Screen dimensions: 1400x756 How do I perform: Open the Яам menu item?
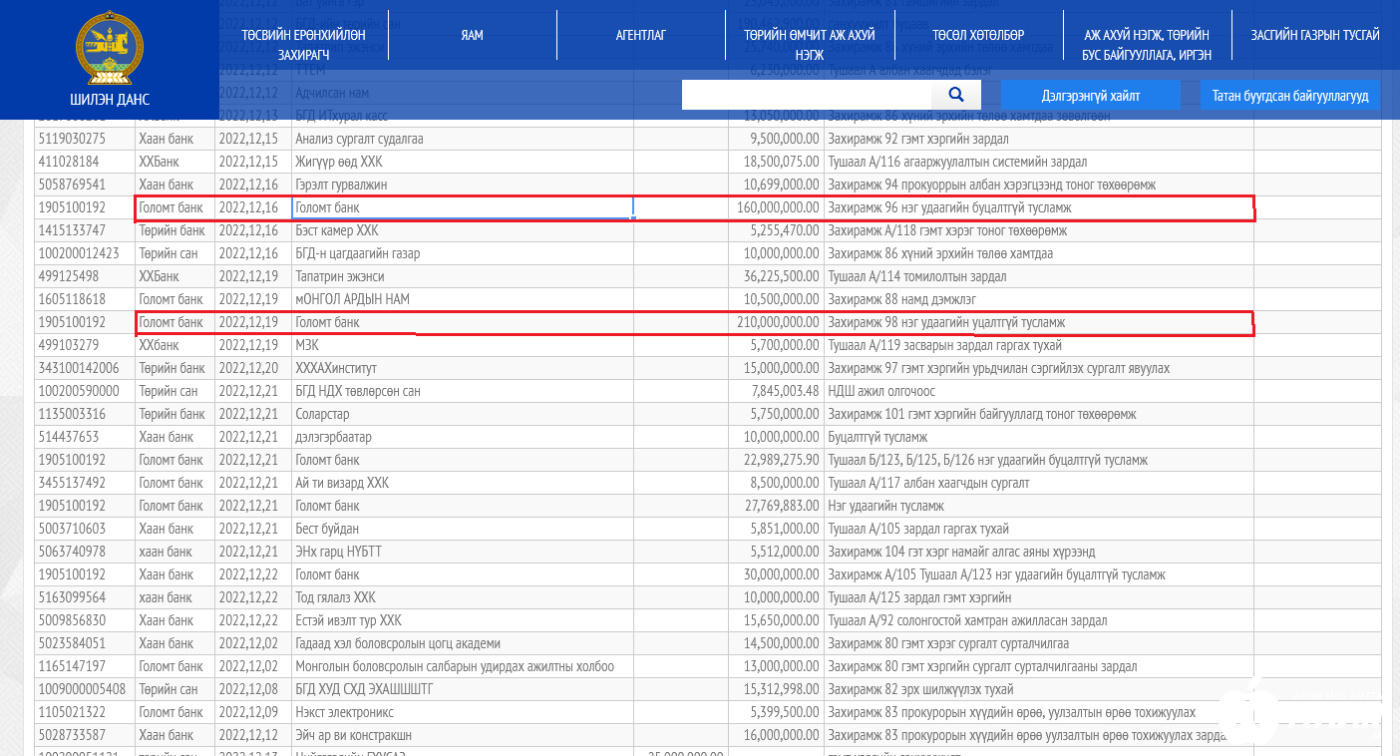pos(472,36)
